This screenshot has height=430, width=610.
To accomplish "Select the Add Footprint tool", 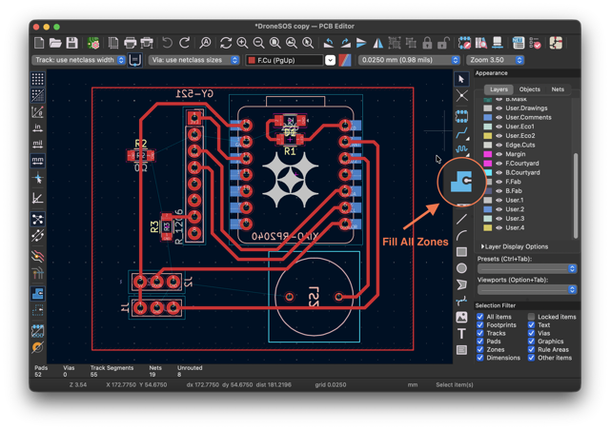I will click(x=461, y=116).
